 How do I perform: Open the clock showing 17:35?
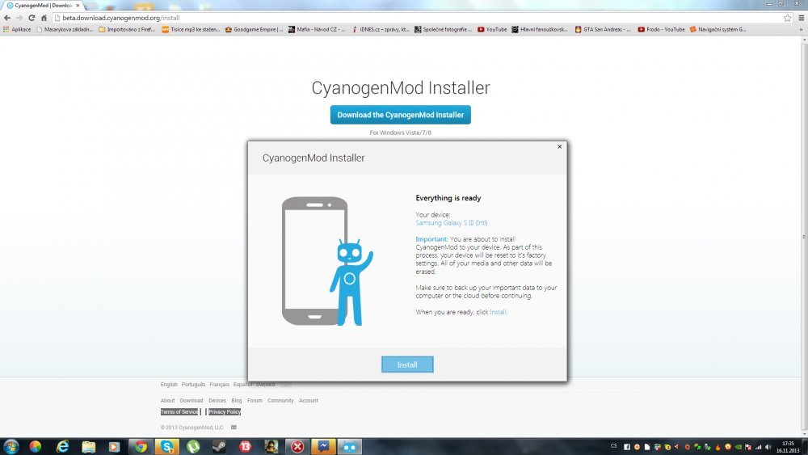tap(789, 446)
